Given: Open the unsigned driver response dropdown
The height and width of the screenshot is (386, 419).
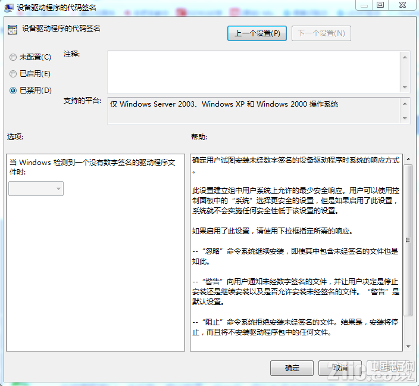Looking at the screenshot, I should 36,189.
